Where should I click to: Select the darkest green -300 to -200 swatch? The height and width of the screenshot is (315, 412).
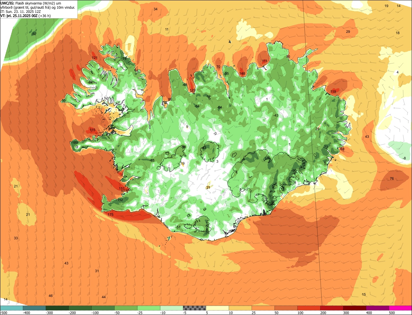57,308
